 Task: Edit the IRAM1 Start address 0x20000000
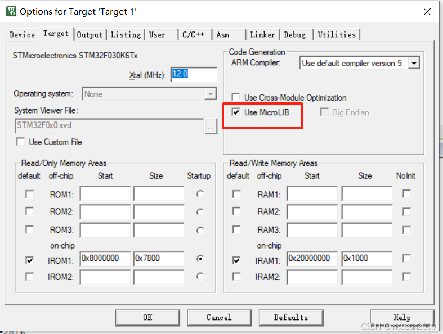(312, 259)
